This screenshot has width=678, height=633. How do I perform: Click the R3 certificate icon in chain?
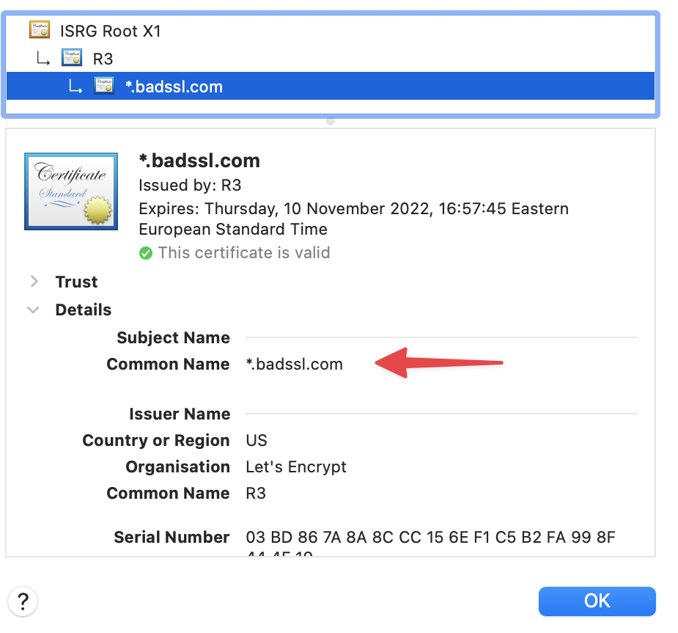tap(72, 58)
